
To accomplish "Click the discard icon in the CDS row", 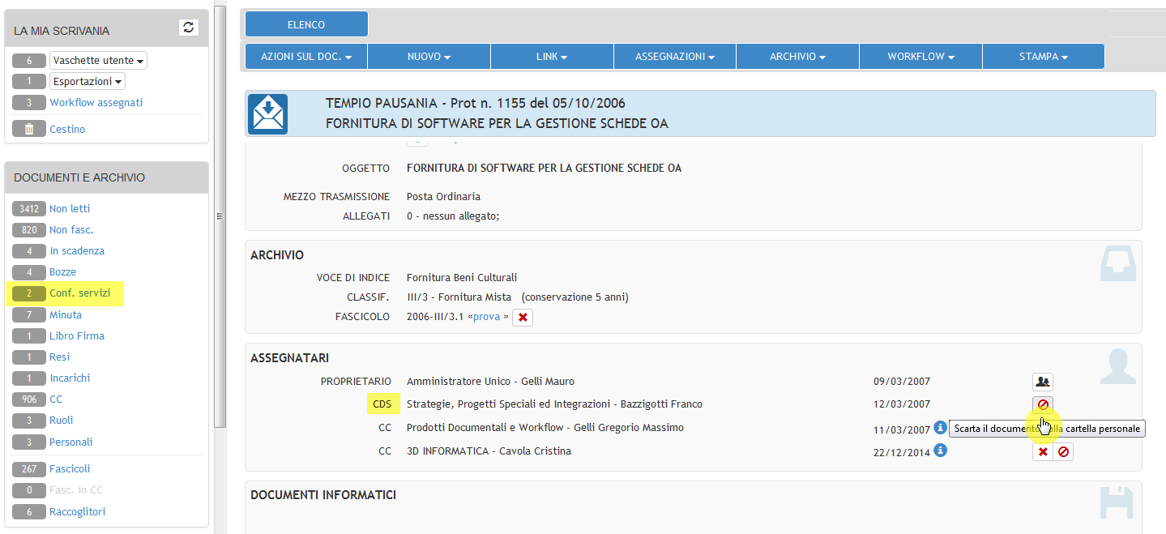I will tap(1042, 404).
